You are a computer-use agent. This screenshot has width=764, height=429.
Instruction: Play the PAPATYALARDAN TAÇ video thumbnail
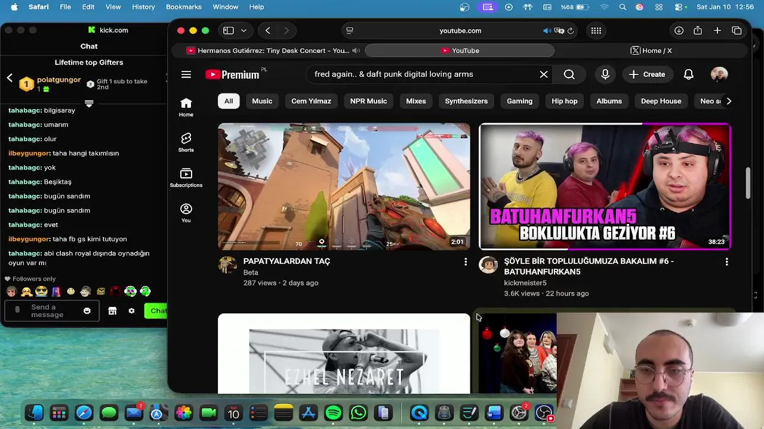(x=344, y=186)
